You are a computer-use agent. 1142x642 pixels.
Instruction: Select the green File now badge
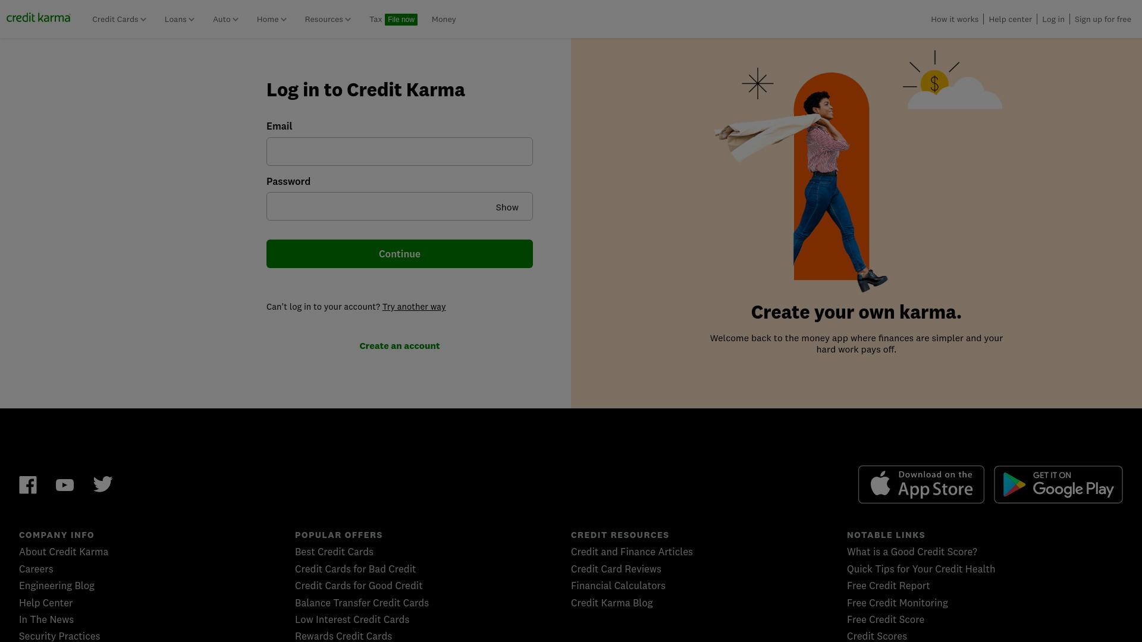click(x=401, y=20)
